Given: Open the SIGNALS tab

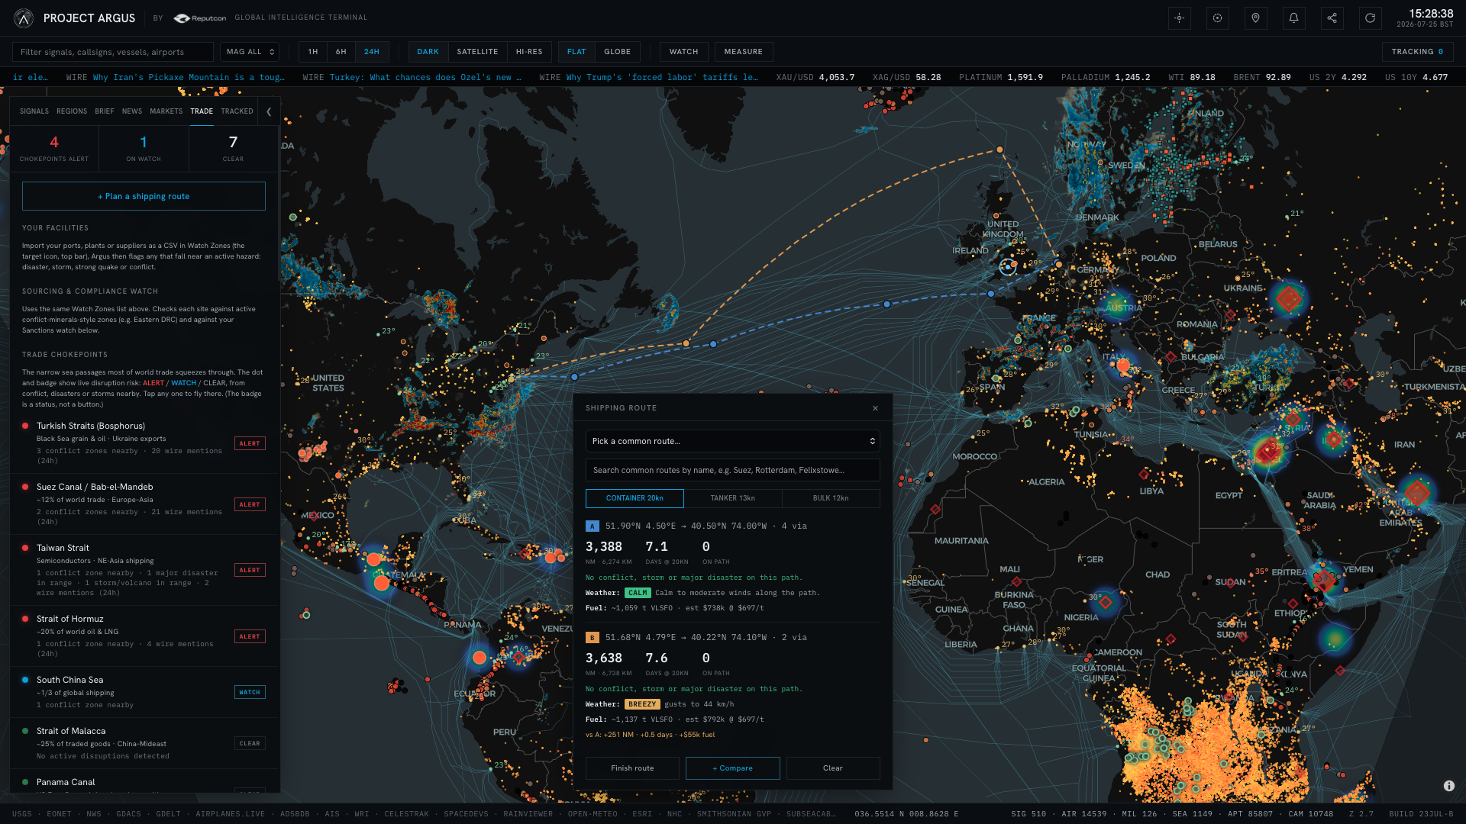Looking at the screenshot, I should pyautogui.click(x=34, y=111).
